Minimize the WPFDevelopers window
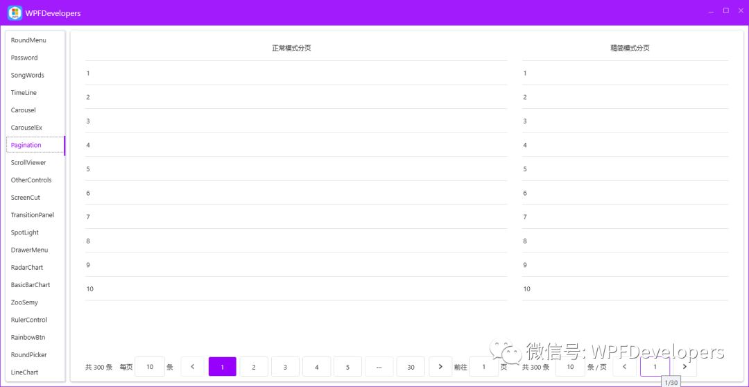 pos(711,11)
